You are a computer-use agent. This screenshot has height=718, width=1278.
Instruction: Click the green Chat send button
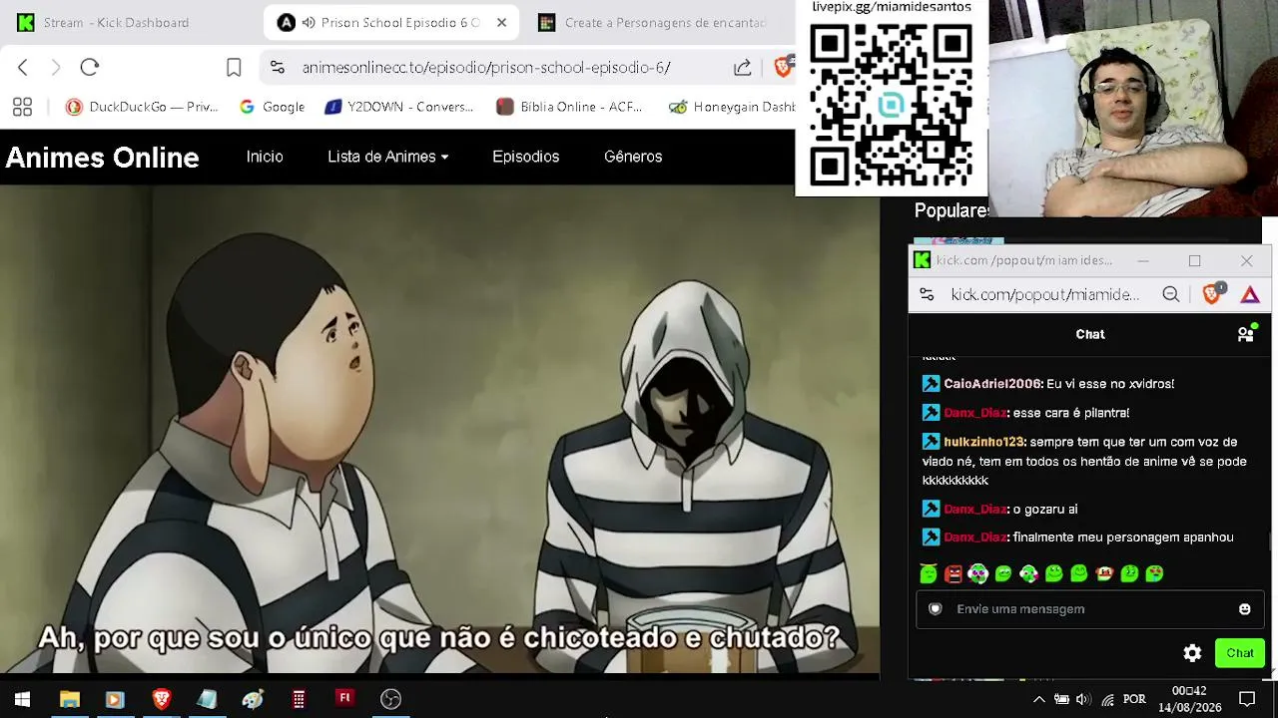1240,653
